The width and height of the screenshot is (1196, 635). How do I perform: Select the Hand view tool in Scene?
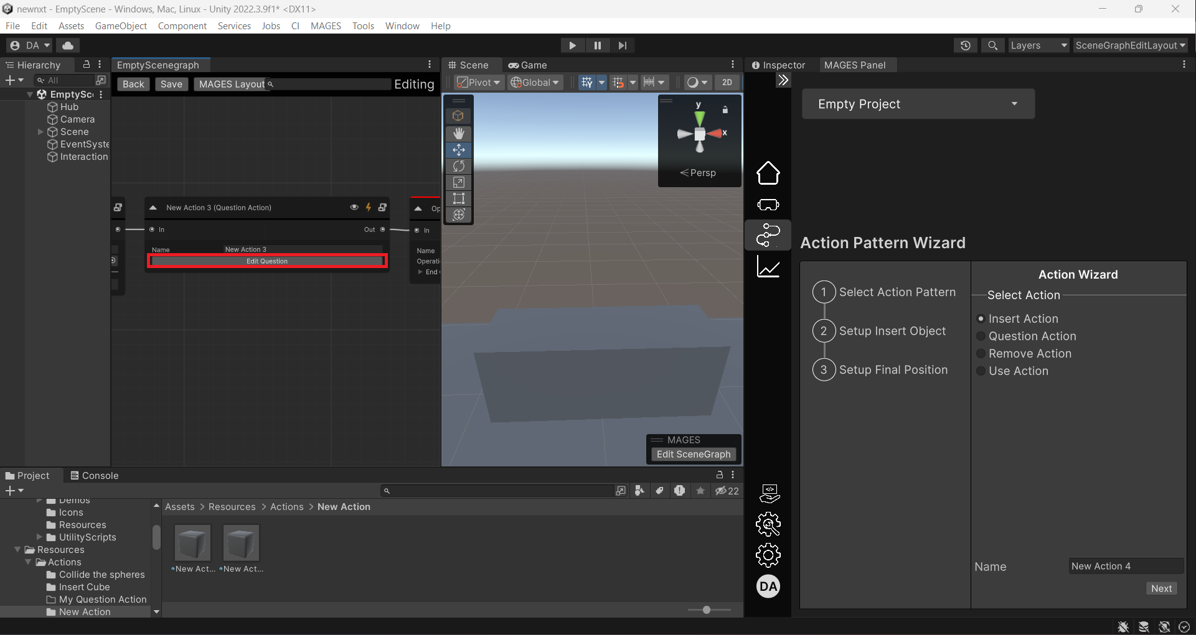click(459, 134)
